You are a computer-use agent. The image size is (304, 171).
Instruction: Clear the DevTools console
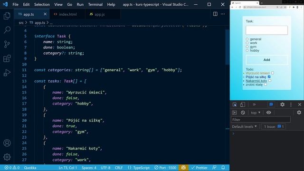pos(243,113)
